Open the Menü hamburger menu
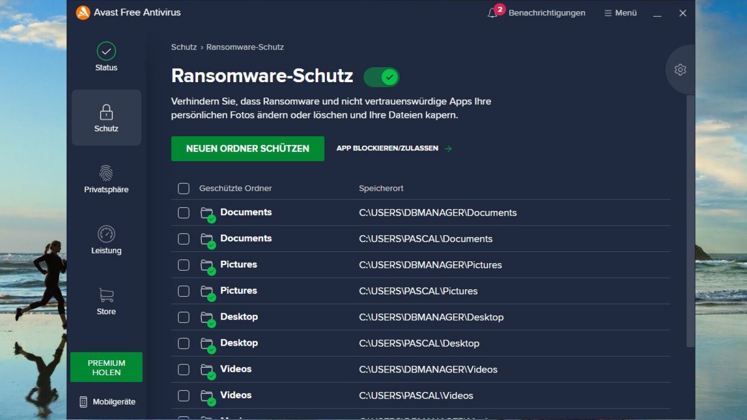Image resolution: width=747 pixels, height=420 pixels. (620, 13)
